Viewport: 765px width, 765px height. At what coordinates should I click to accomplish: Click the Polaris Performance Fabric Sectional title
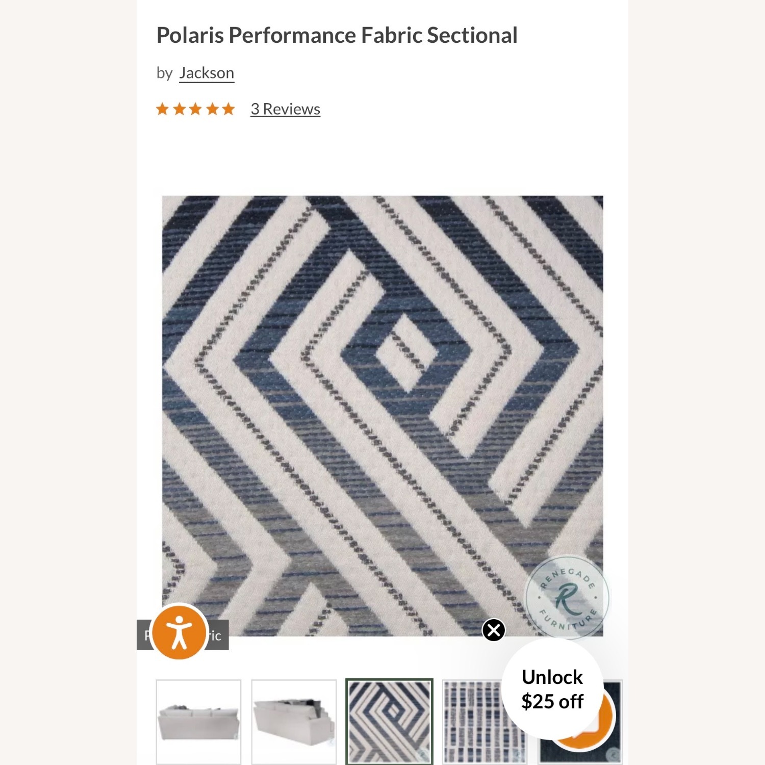tap(337, 35)
